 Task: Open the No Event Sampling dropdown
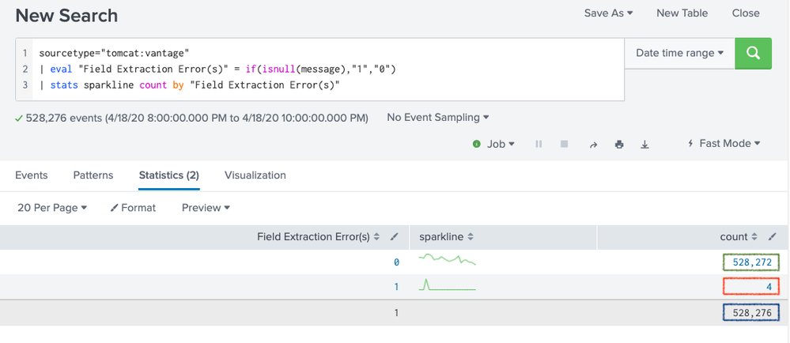click(x=437, y=117)
